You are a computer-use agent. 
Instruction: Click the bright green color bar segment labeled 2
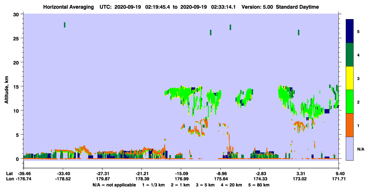pos(350,102)
